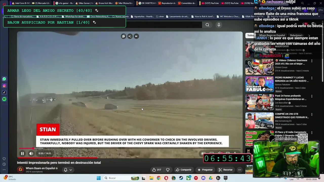
Task: Open Steam from taskbar
Action: click(181, 178)
